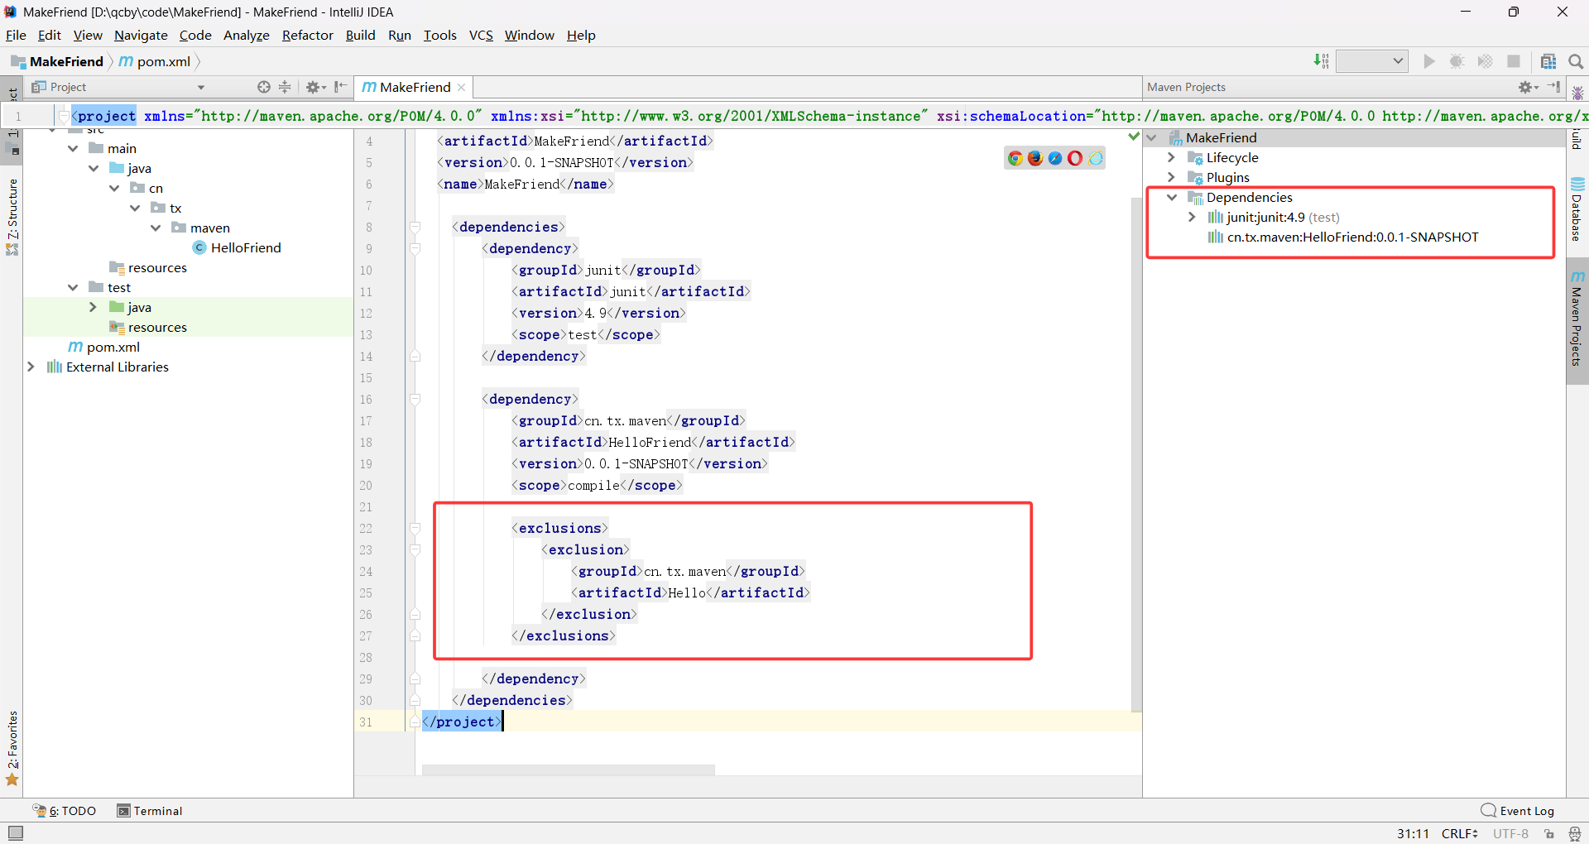Select pom.xml file in project tree

pyautogui.click(x=104, y=347)
